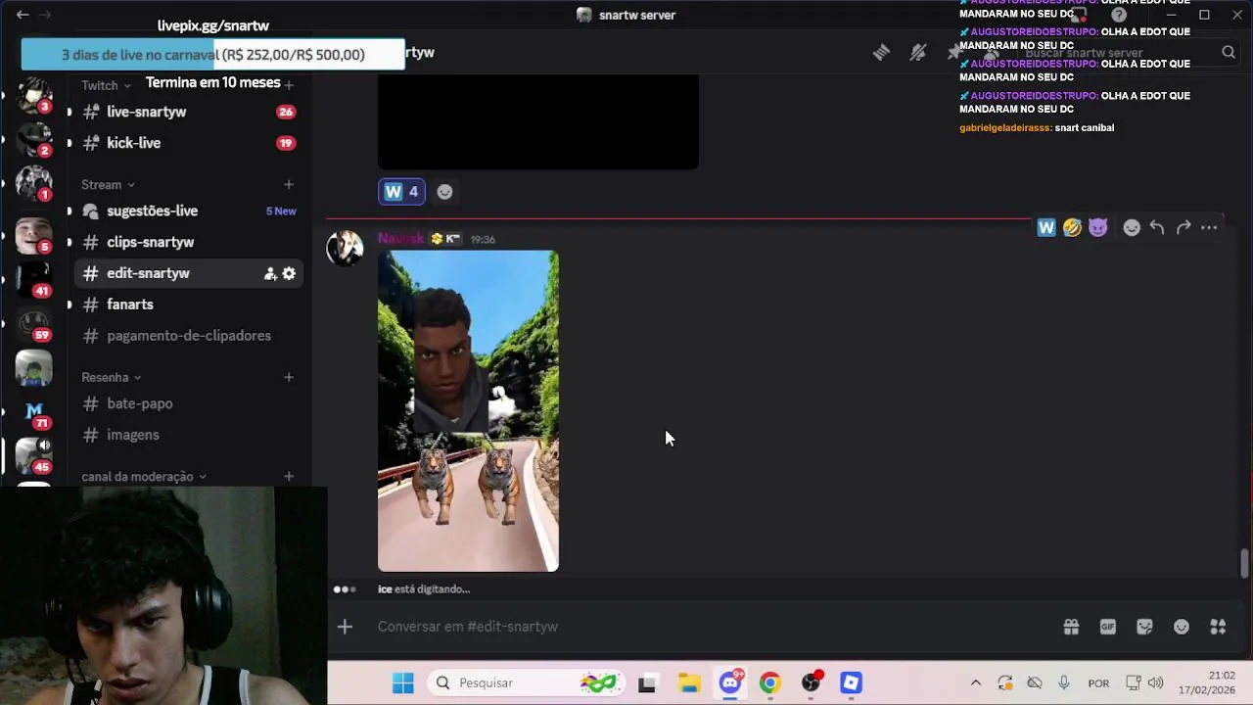Open invite people icon on edit-snartyw
Image resolution: width=1253 pixels, height=705 pixels.
point(270,274)
